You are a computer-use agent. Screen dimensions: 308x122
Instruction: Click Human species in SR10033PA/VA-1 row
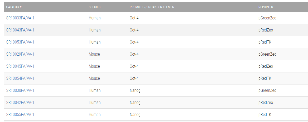point(94,18)
